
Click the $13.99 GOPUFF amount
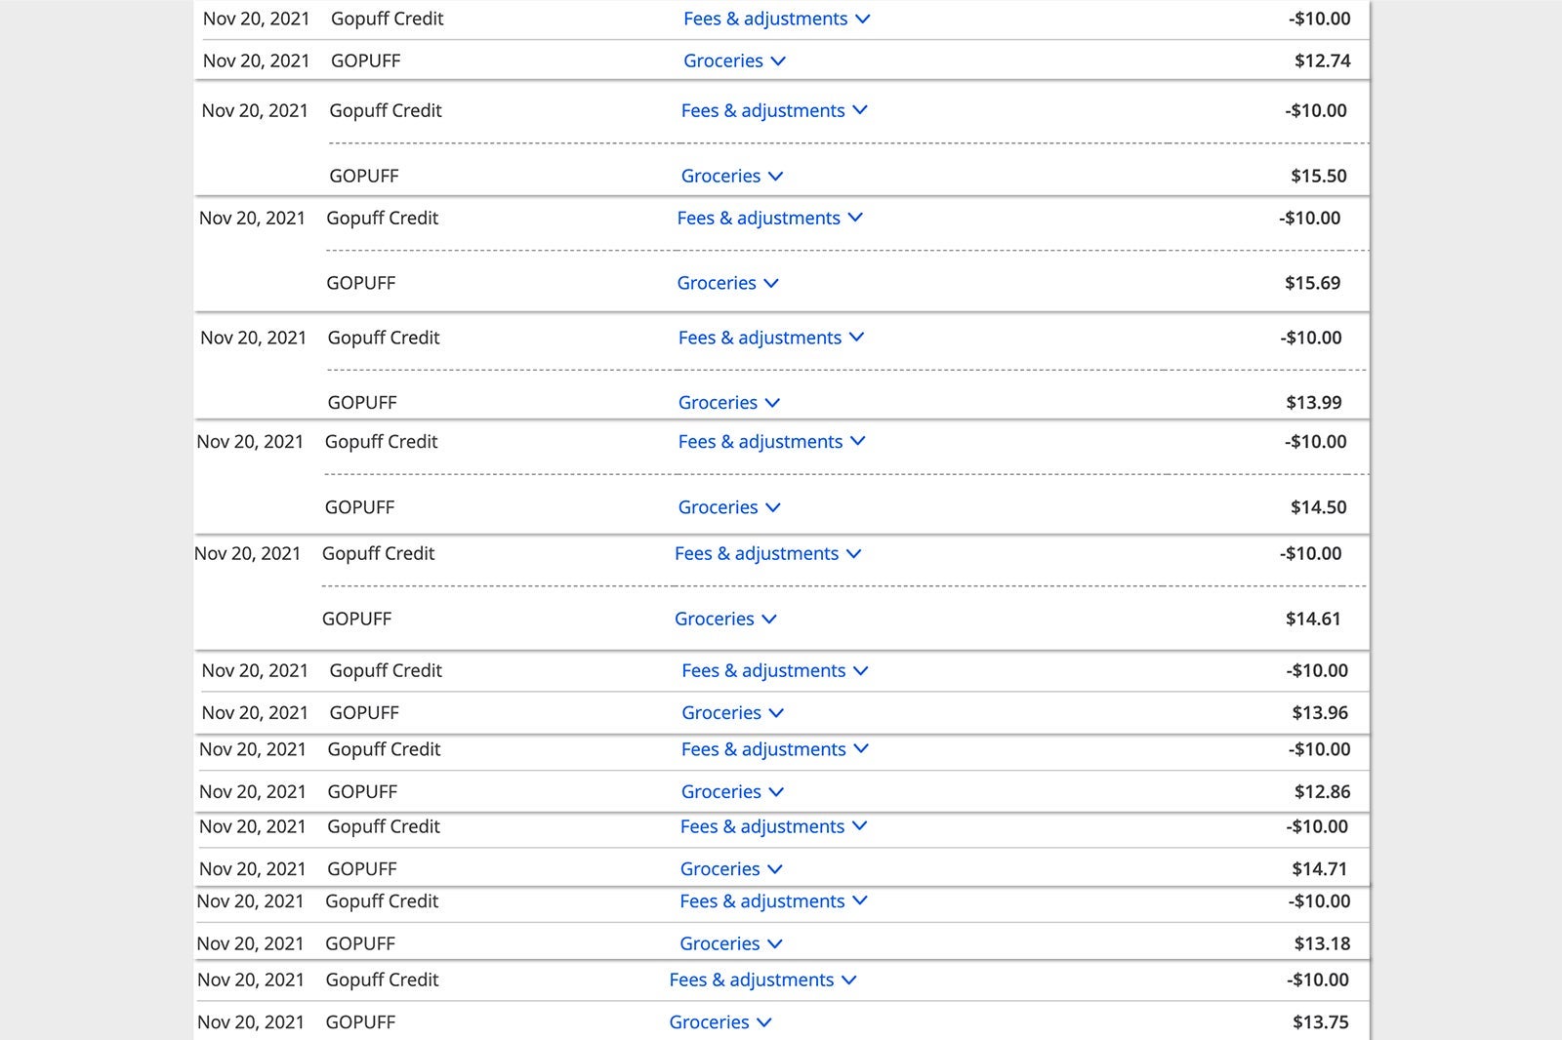(1314, 402)
